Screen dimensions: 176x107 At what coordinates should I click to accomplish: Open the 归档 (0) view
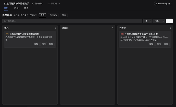point(53,15)
